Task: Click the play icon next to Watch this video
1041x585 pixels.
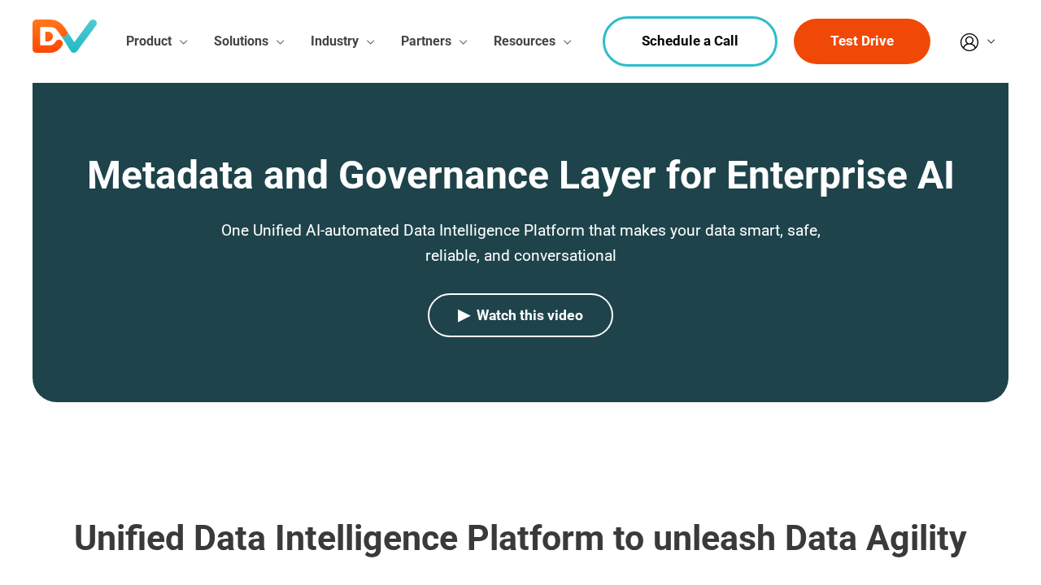Action: pyautogui.click(x=462, y=314)
